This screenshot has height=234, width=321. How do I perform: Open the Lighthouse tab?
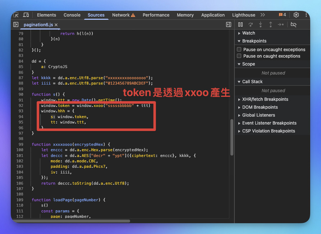tap(244, 15)
